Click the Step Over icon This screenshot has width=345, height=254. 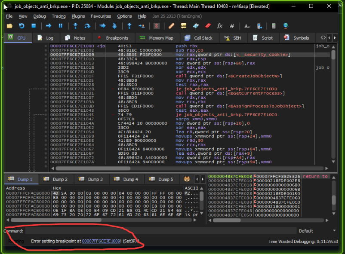[87, 26]
